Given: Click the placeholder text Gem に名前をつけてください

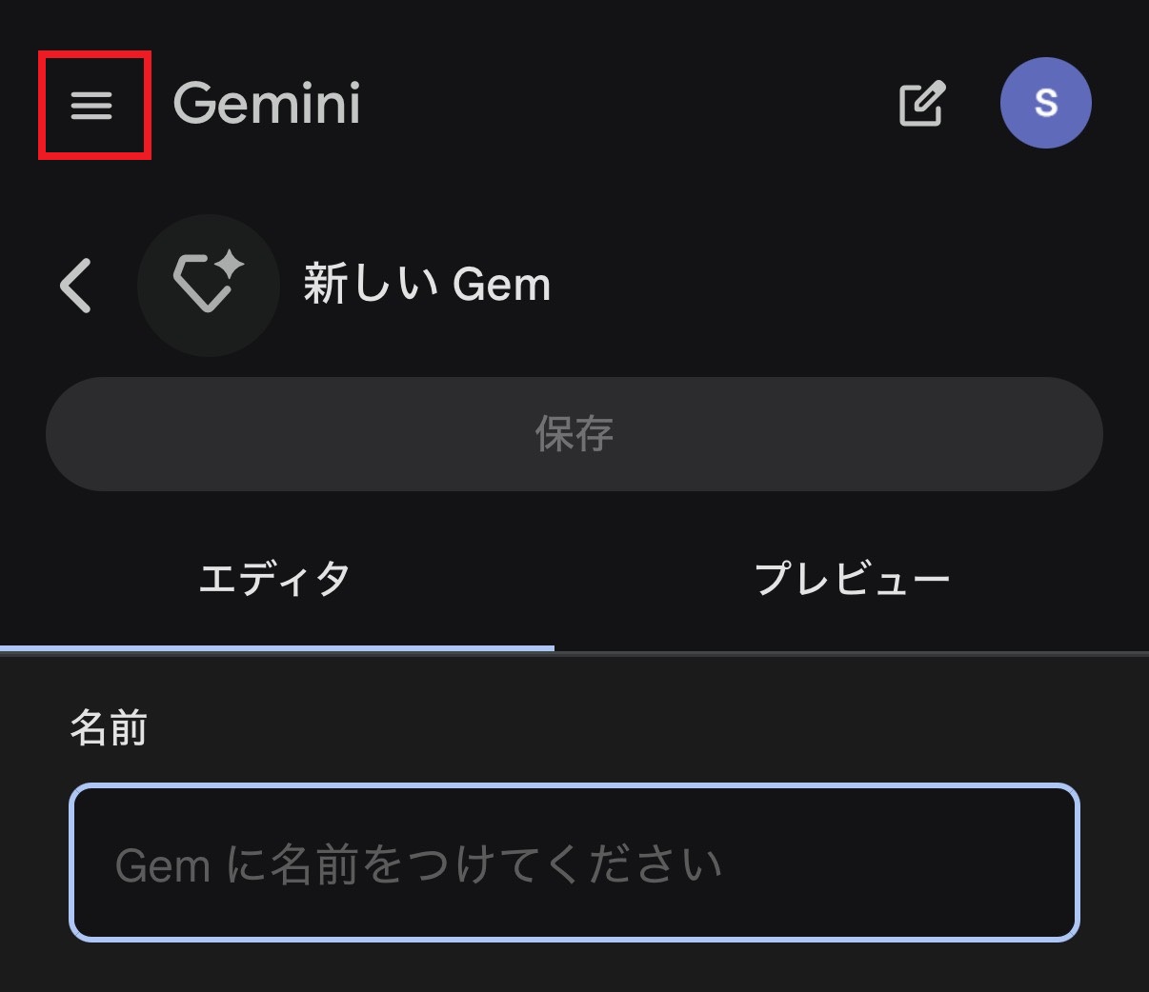Looking at the screenshot, I should click(418, 865).
